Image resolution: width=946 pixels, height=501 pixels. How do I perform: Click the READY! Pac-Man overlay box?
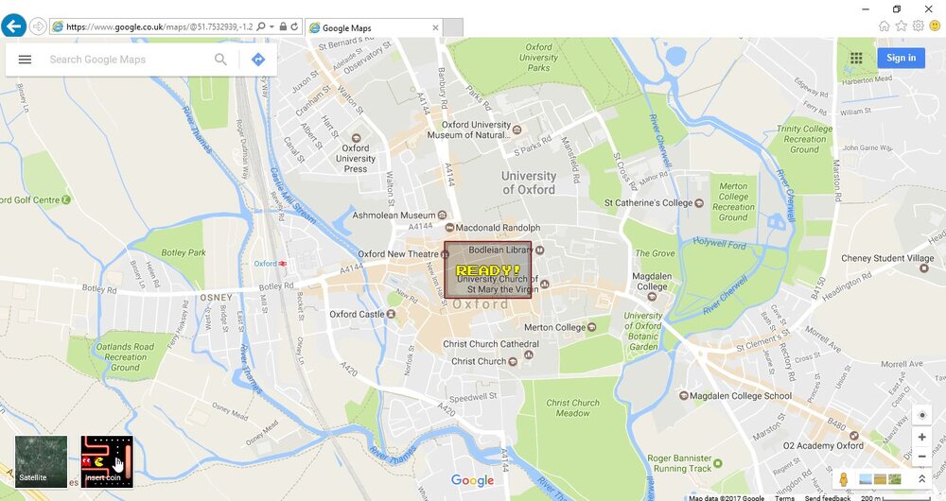point(488,270)
